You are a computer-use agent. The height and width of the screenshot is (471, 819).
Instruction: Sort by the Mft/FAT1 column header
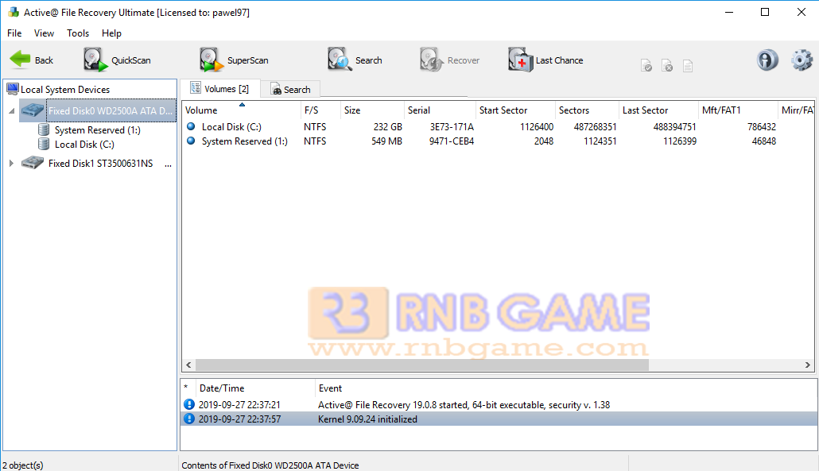point(738,110)
